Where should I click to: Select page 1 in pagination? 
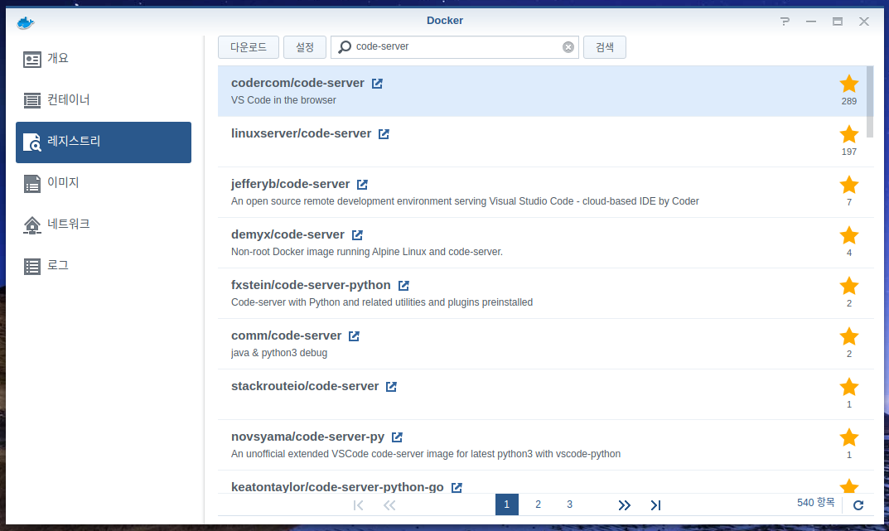click(507, 504)
